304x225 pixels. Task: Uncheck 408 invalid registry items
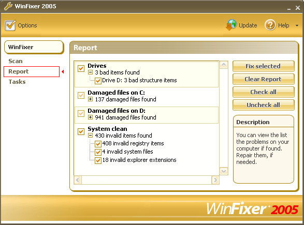[x=98, y=144]
